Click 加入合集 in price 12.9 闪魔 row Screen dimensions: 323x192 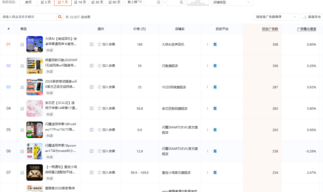coord(107,151)
